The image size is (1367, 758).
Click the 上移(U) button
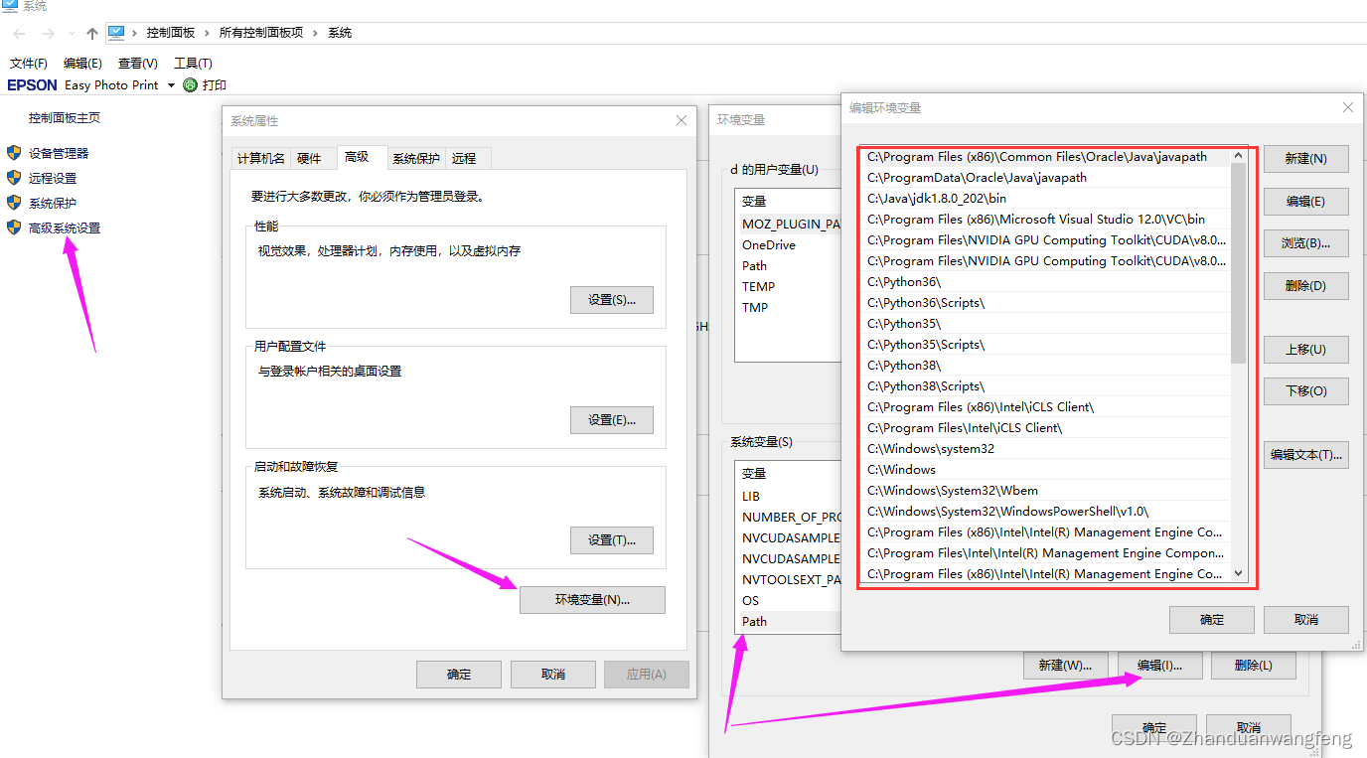[x=1305, y=350]
